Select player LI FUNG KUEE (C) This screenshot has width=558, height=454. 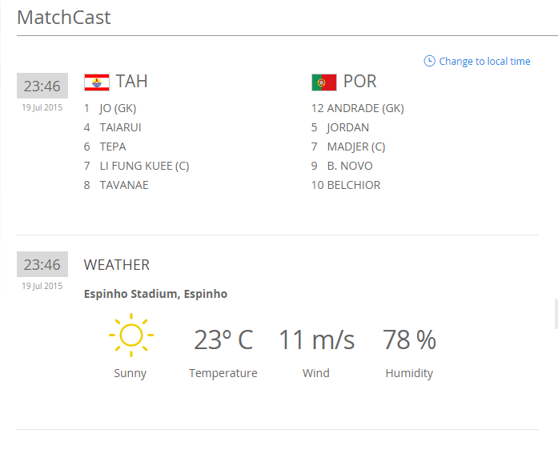click(144, 166)
